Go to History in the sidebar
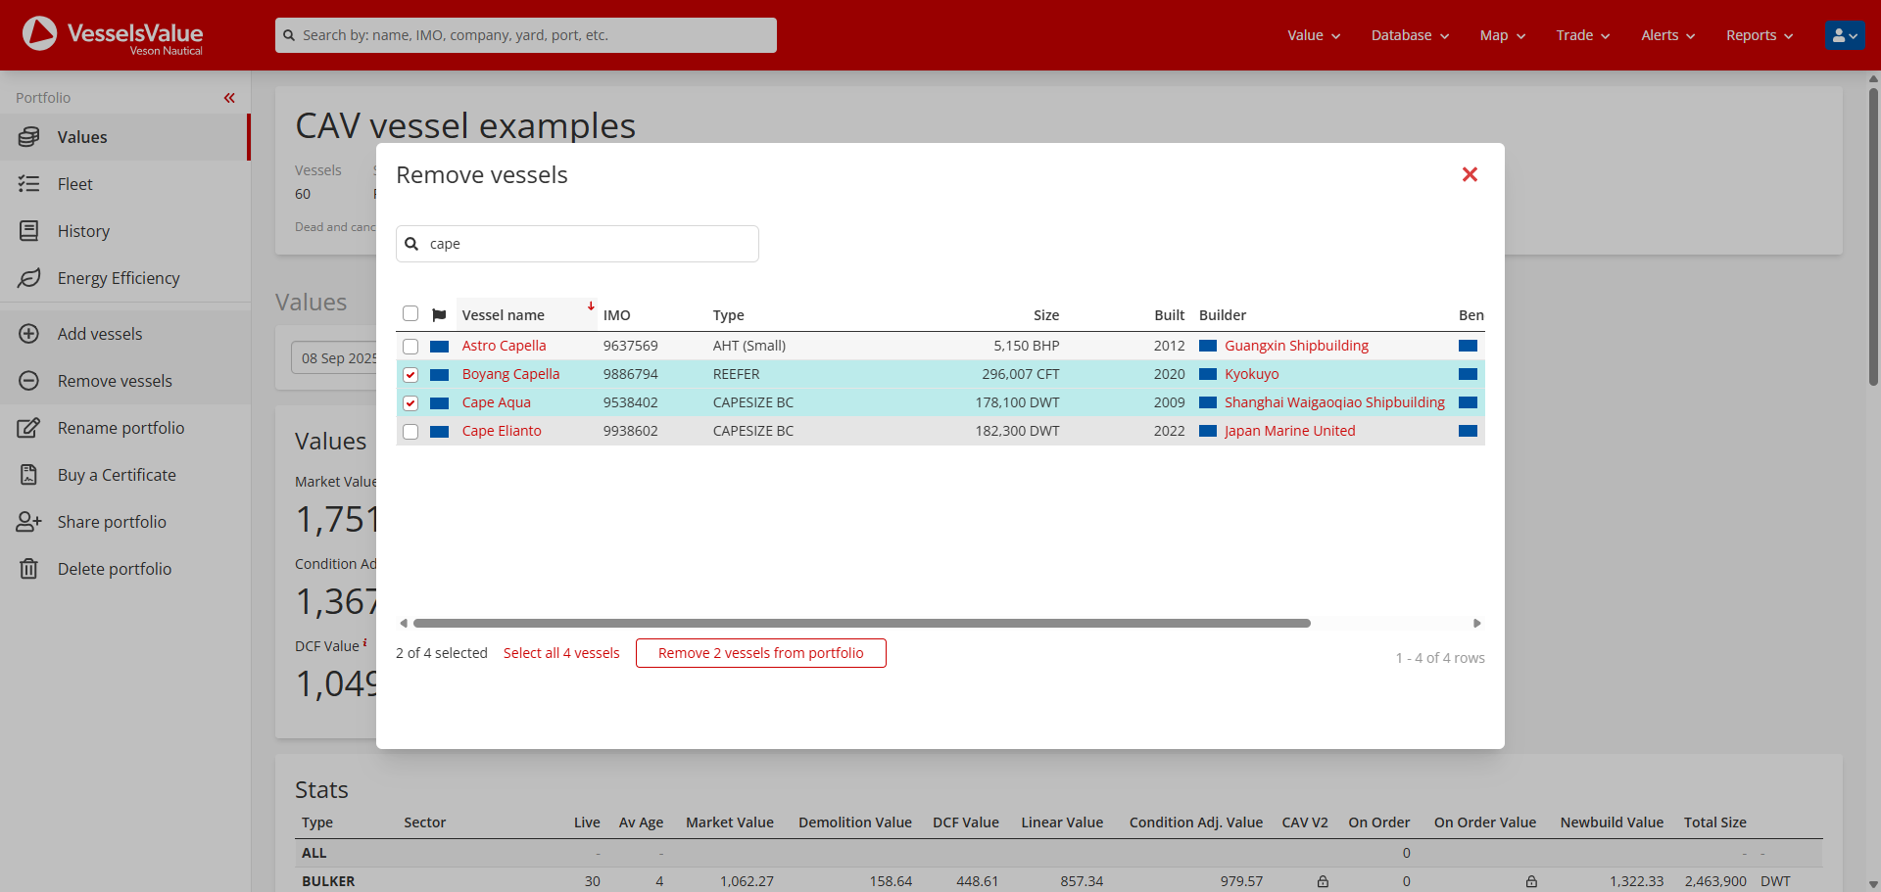Viewport: 1881px width, 892px height. pos(83,231)
